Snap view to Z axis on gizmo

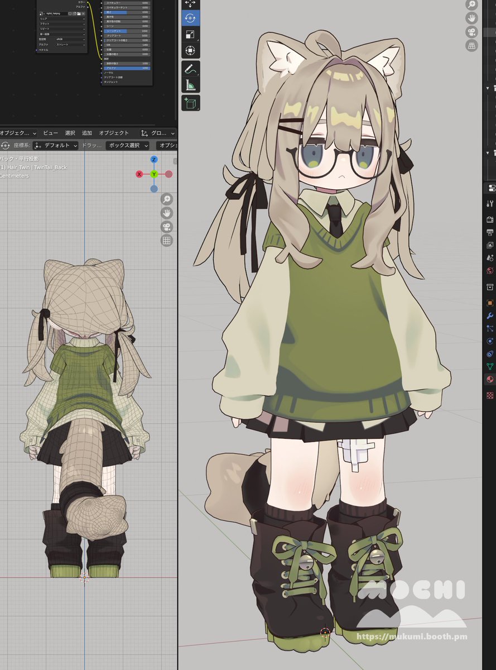pyautogui.click(x=154, y=160)
